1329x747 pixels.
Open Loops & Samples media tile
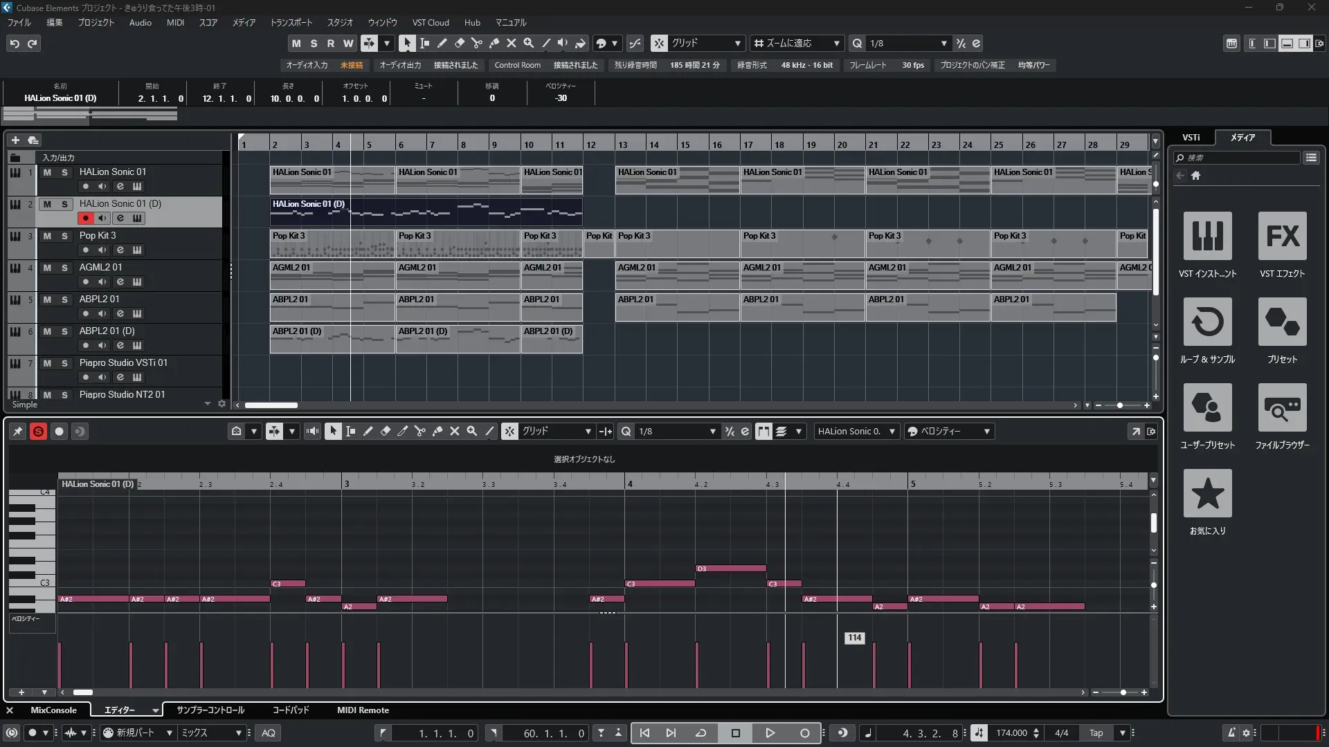point(1207,322)
